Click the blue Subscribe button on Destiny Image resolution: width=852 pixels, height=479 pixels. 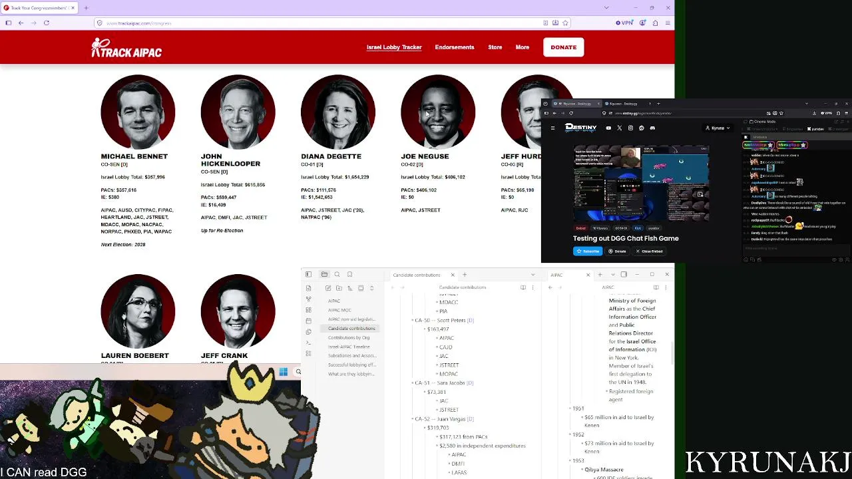pos(588,251)
